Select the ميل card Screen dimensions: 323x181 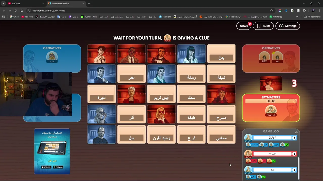pyautogui.click(x=131, y=134)
